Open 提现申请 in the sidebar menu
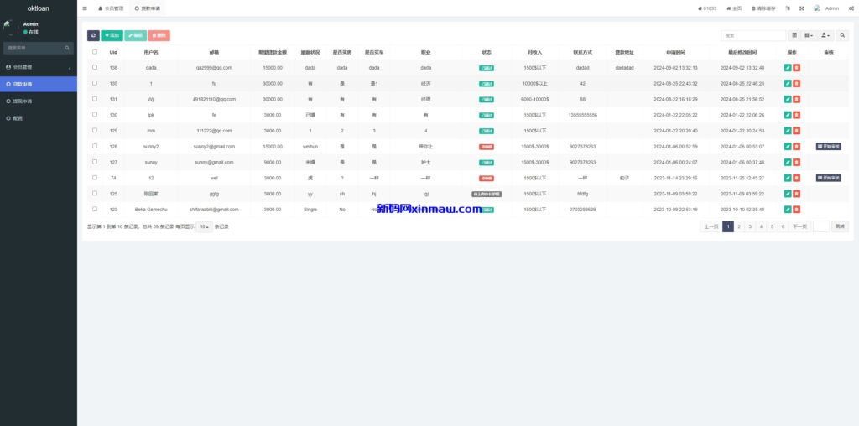This screenshot has width=859, height=426. pyautogui.click(x=23, y=101)
